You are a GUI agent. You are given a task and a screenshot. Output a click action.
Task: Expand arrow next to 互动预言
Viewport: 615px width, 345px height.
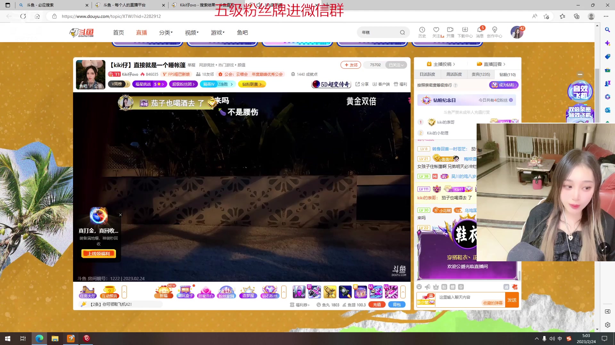(124, 292)
